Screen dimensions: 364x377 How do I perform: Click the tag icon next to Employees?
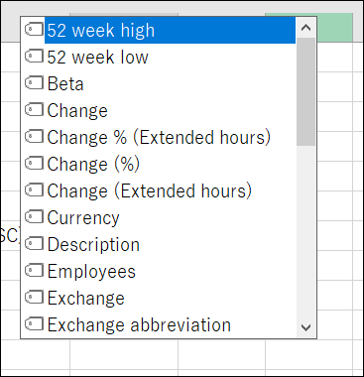[34, 271]
